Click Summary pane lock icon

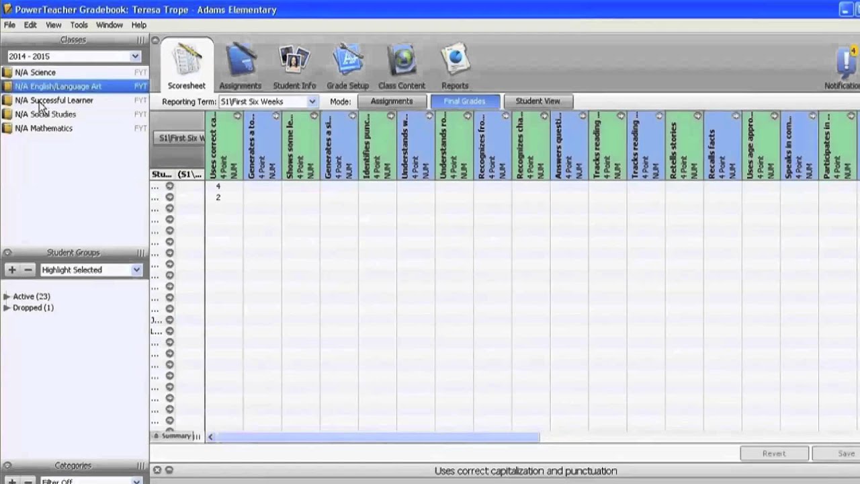156,436
